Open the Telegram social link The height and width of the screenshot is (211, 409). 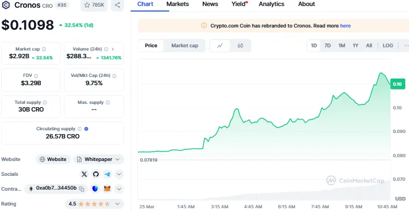click(107, 174)
